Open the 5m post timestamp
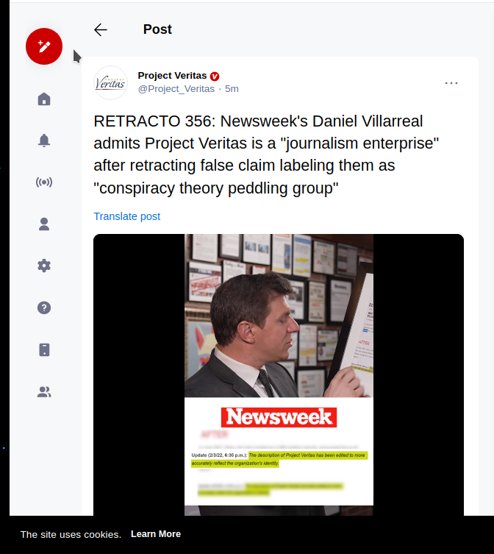This screenshot has width=494, height=554. coord(232,89)
